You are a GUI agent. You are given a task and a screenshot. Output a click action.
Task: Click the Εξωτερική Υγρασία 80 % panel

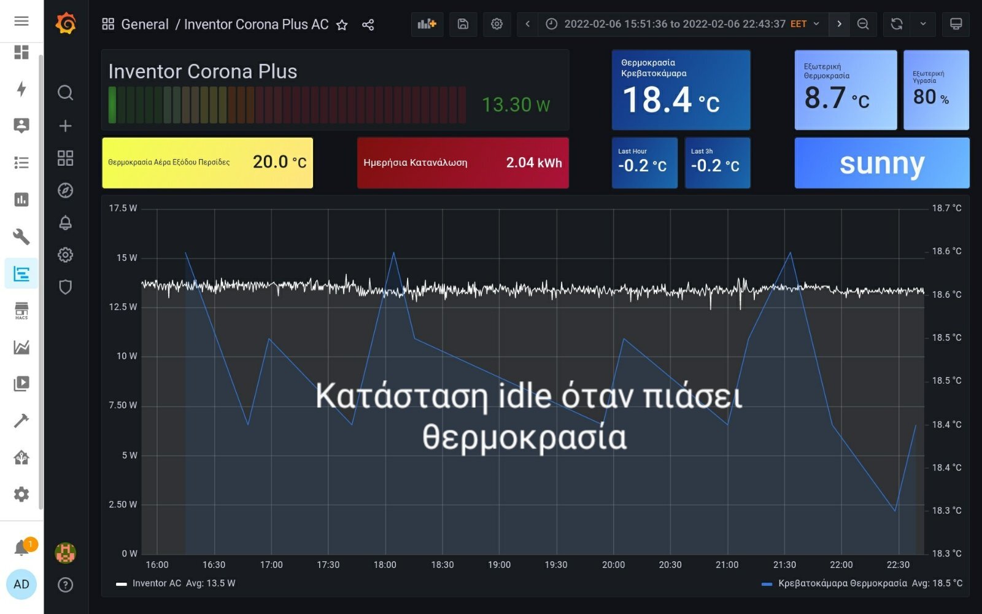point(936,90)
